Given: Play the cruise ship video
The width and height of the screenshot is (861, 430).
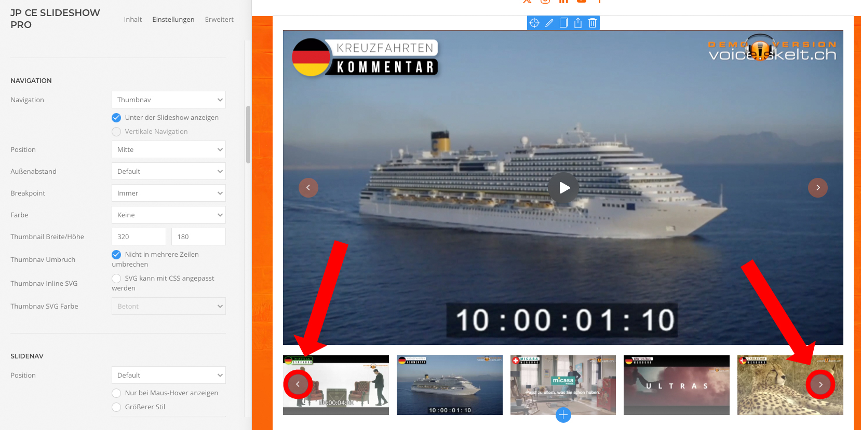Looking at the screenshot, I should coord(563,188).
